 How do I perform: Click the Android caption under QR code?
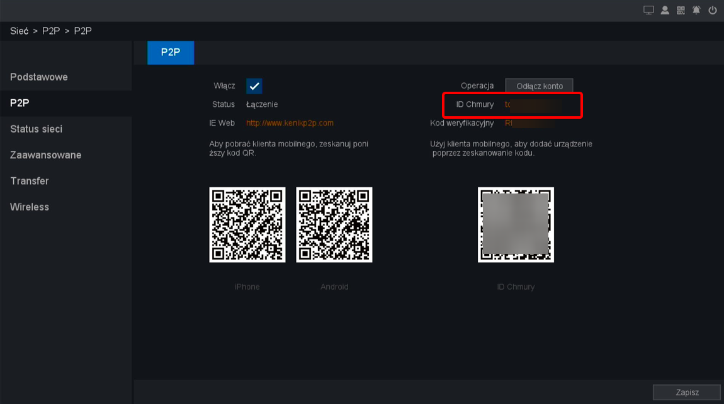(334, 287)
